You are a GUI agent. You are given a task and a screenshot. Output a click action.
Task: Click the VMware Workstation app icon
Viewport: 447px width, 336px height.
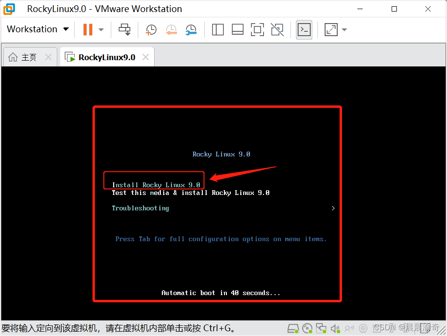pos(9,9)
